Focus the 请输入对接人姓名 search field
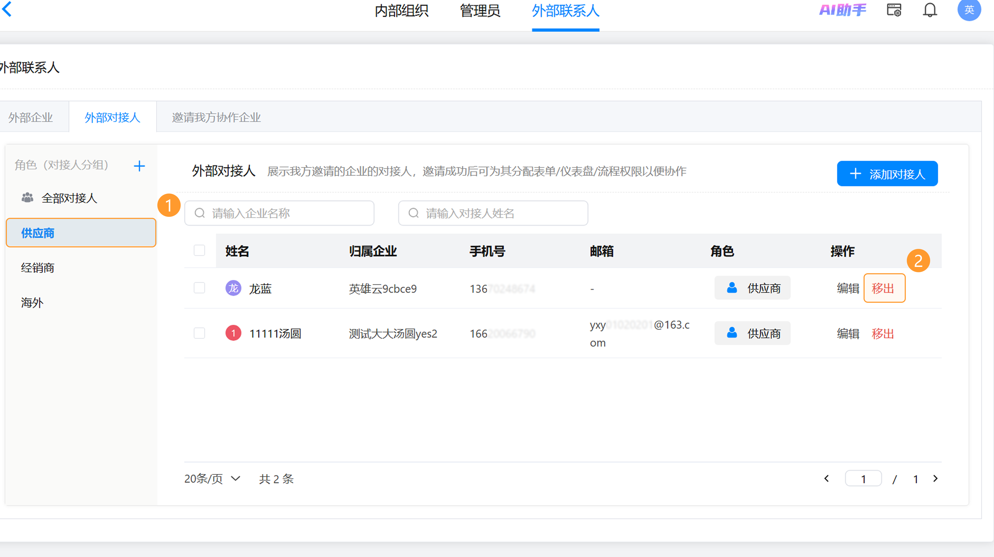Image resolution: width=994 pixels, height=557 pixels. [x=493, y=213]
